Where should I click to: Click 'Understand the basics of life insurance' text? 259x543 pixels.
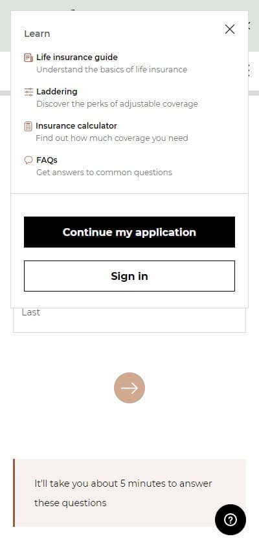111,69
